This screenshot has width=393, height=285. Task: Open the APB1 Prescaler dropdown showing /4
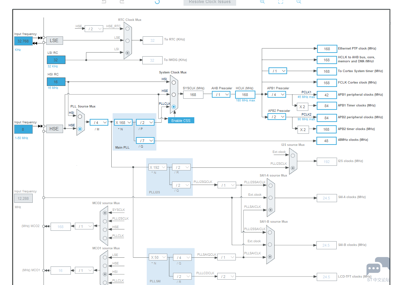(x=277, y=95)
